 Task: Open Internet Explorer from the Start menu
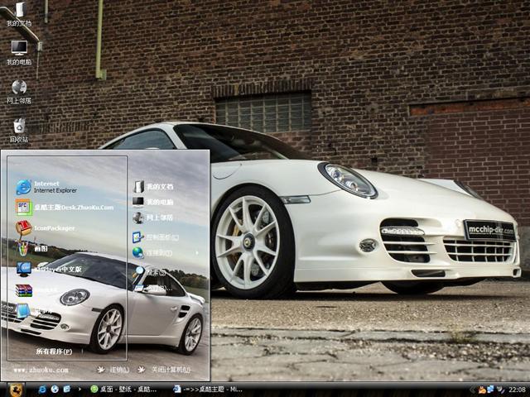pos(50,186)
